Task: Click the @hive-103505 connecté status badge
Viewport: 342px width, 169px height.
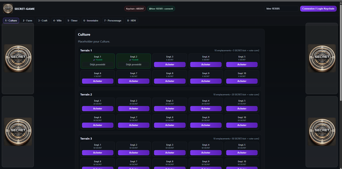Action: [161, 9]
